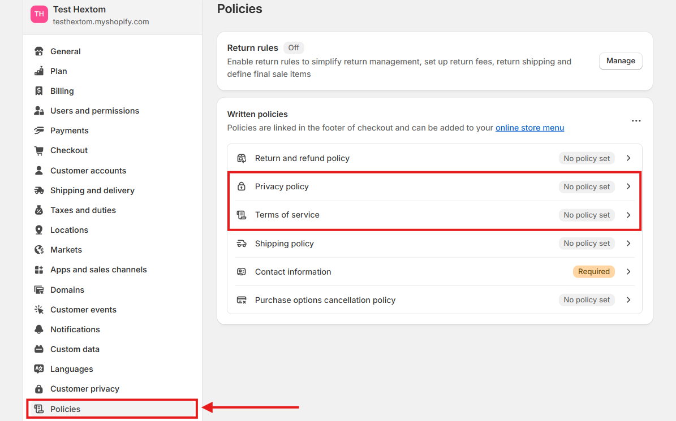This screenshot has width=676, height=421.
Task: Click the Written policies heading
Action: (257, 114)
